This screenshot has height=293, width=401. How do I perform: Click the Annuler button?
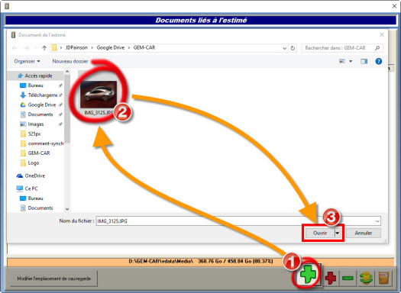pyautogui.click(x=363, y=233)
